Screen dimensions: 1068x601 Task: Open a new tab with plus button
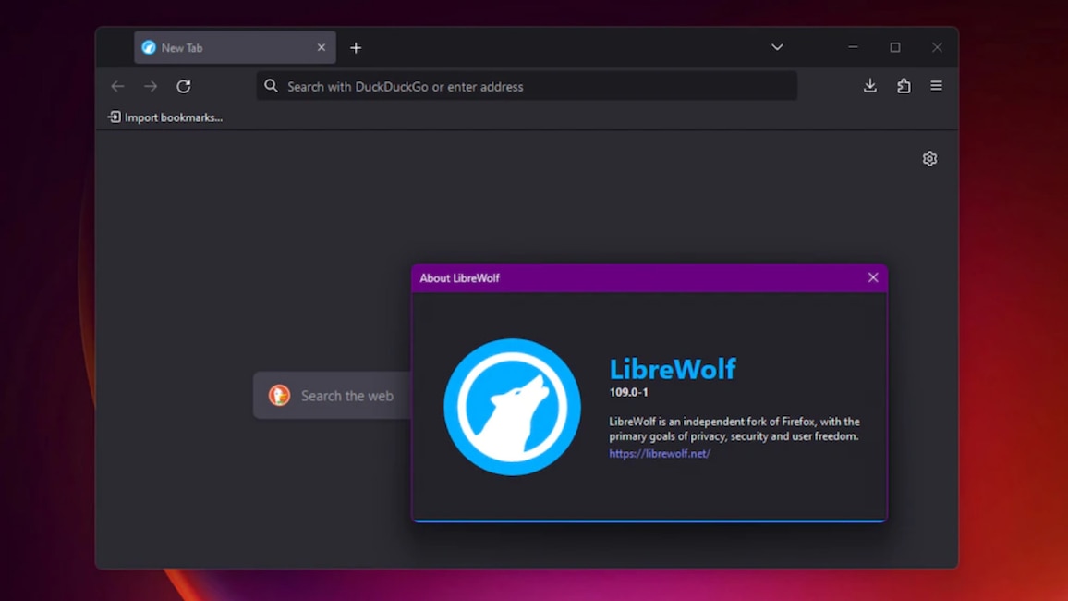coord(356,48)
